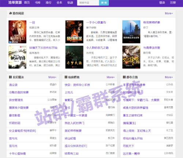
Task: Open recommended title 纵横天下从铁布衫开始
Action: (x=43, y=48)
